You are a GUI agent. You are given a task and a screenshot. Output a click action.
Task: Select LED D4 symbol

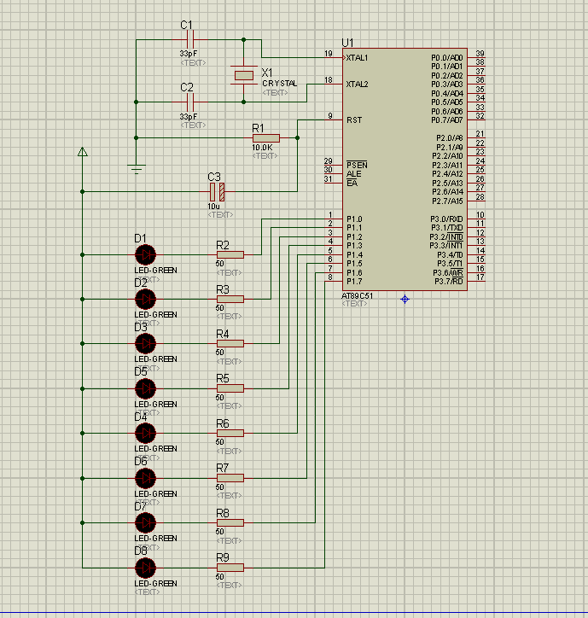tap(145, 433)
